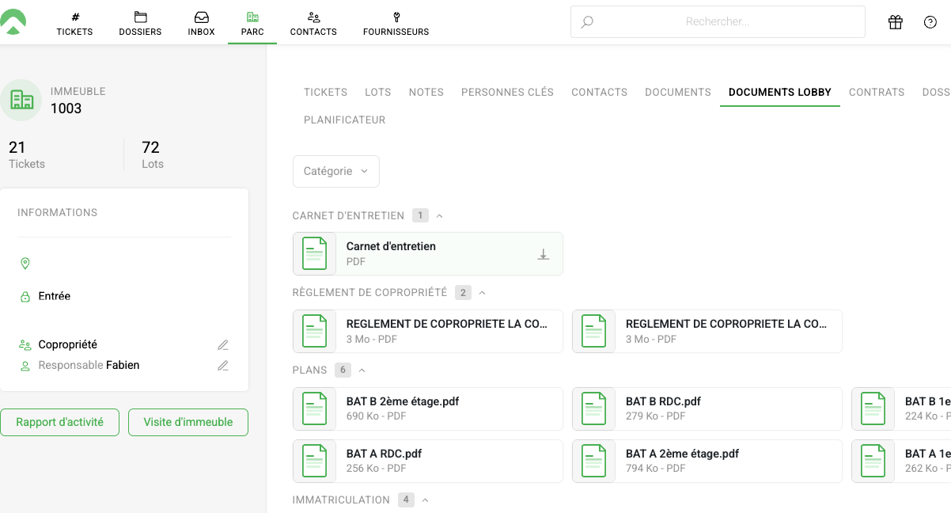Download the Carnet d'entretien PDF
951x513 pixels.
click(x=544, y=254)
